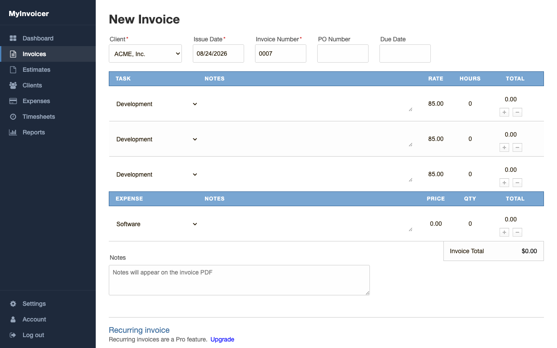Click the Timesheets clock icon
The height and width of the screenshot is (348, 557).
tap(13, 117)
